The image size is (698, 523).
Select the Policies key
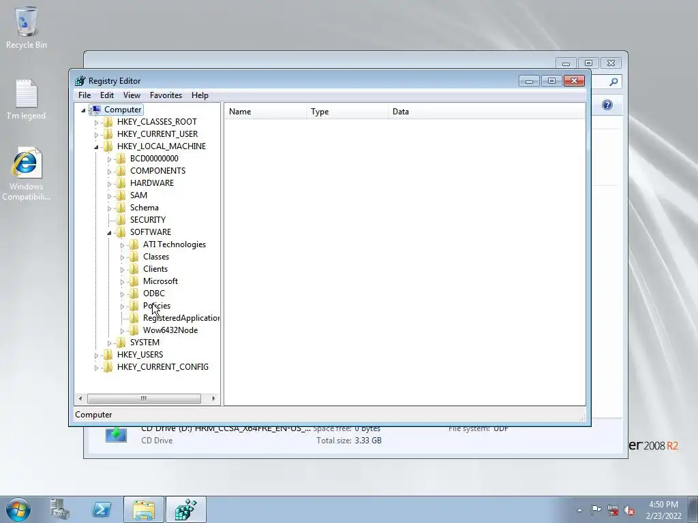157,306
